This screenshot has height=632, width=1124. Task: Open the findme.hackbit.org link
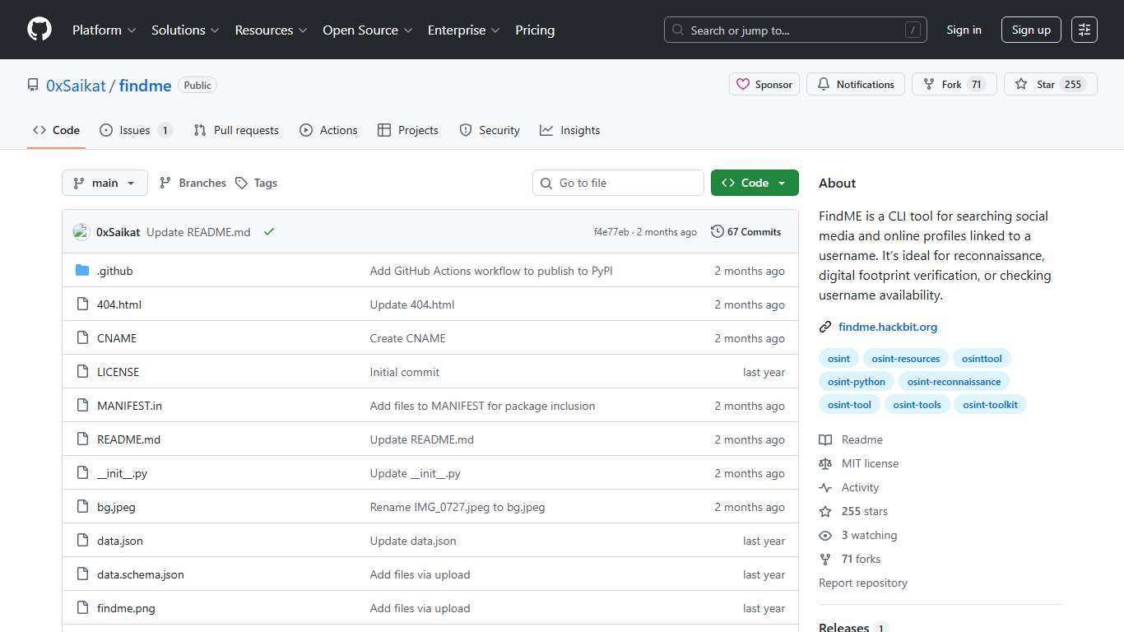pos(888,327)
